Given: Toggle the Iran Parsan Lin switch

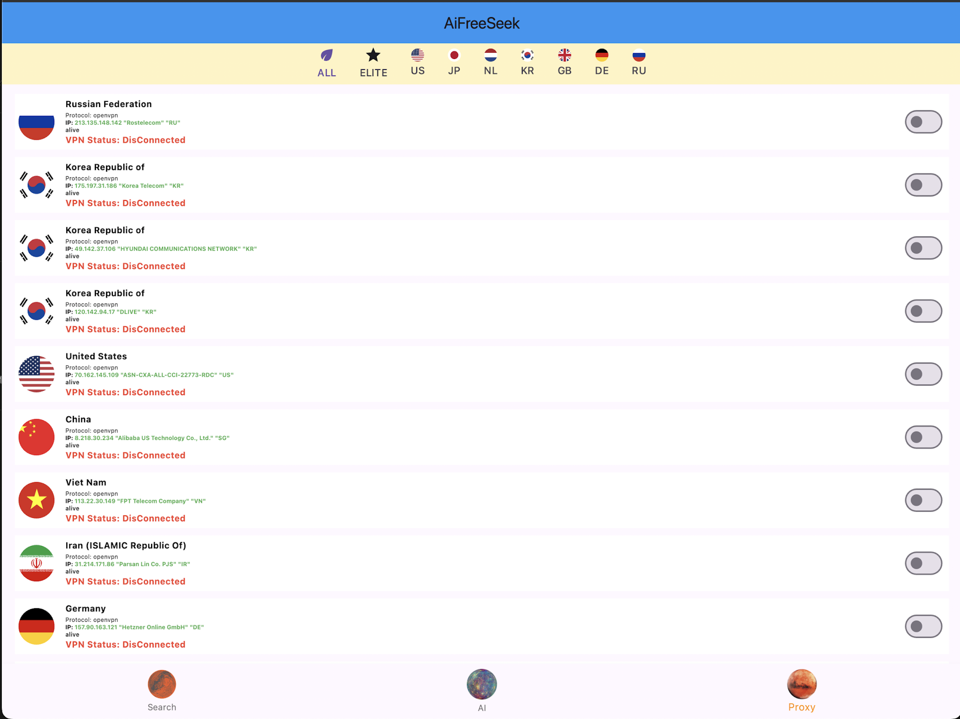Looking at the screenshot, I should coord(923,563).
